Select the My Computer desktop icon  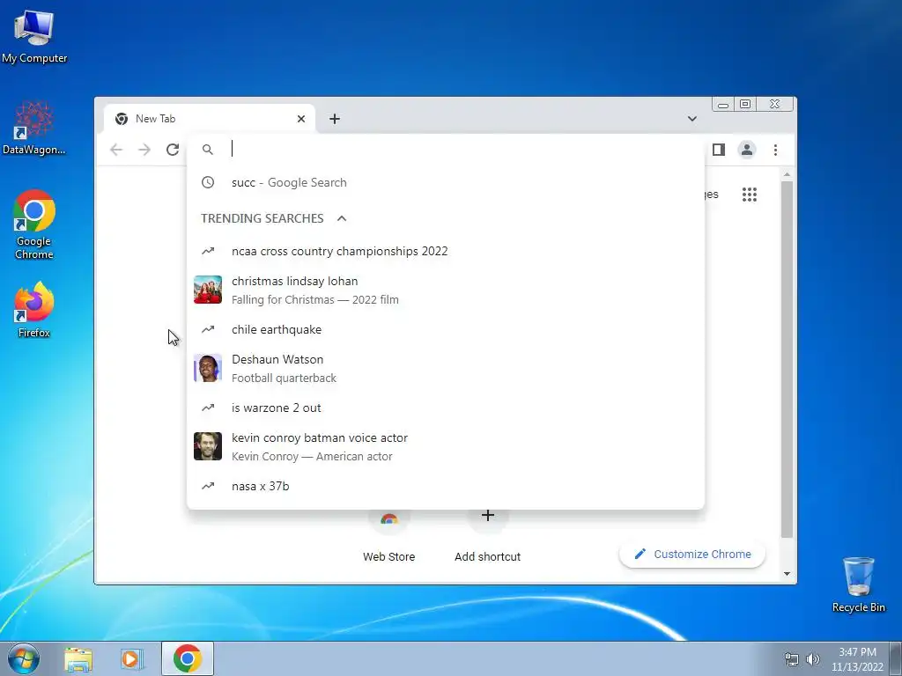(x=34, y=36)
